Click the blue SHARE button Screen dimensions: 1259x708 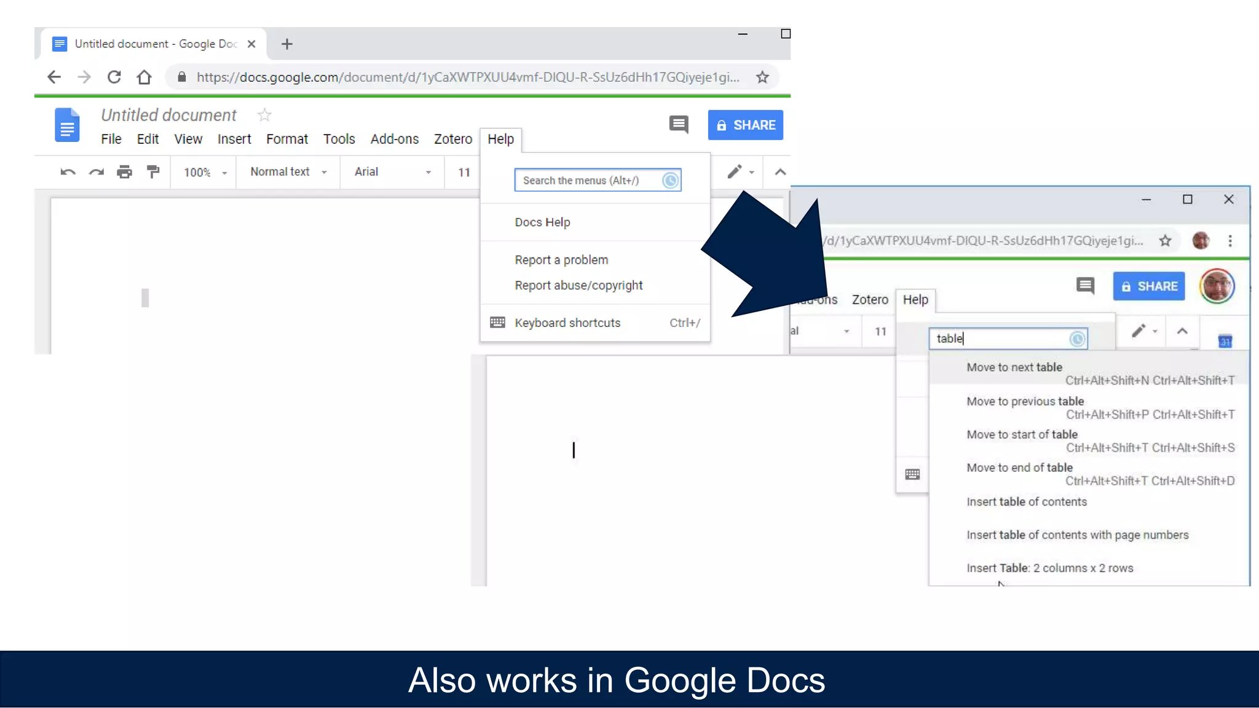[x=745, y=125]
